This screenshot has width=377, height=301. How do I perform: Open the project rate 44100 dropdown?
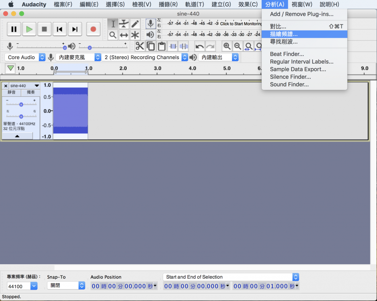(34, 286)
